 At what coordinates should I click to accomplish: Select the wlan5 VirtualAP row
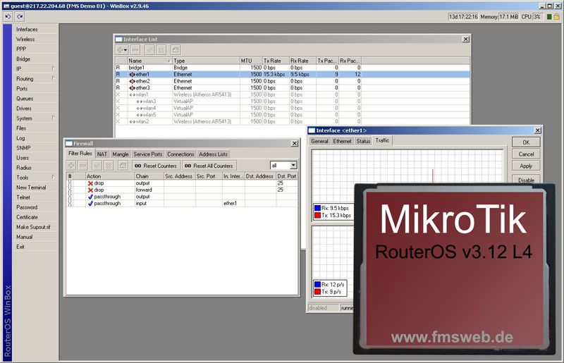(293, 115)
